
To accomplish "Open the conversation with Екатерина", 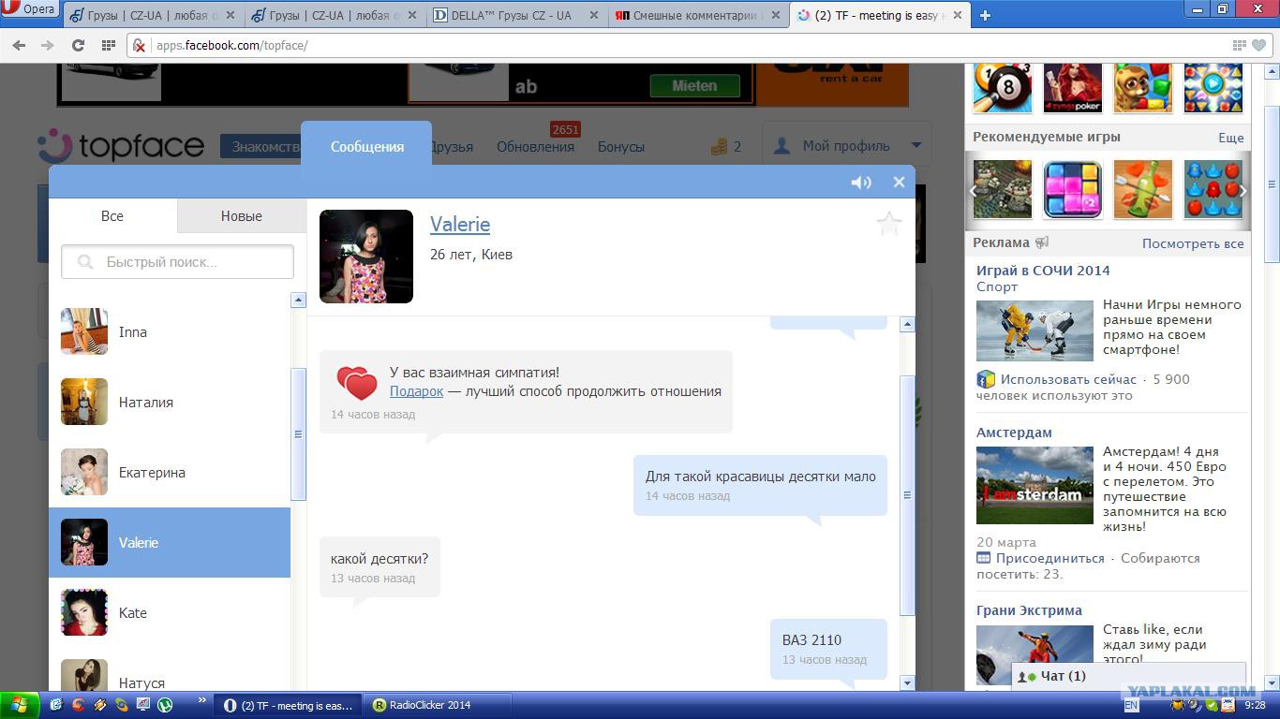I will 170,472.
